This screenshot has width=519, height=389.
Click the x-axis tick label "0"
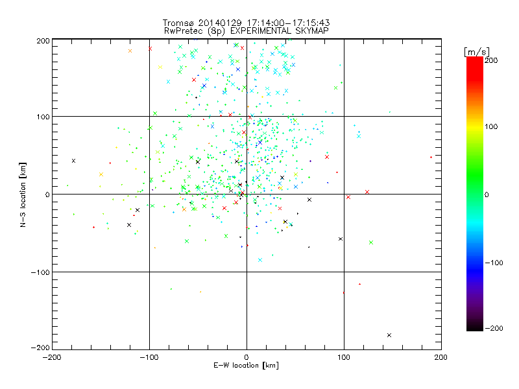[x=247, y=357]
